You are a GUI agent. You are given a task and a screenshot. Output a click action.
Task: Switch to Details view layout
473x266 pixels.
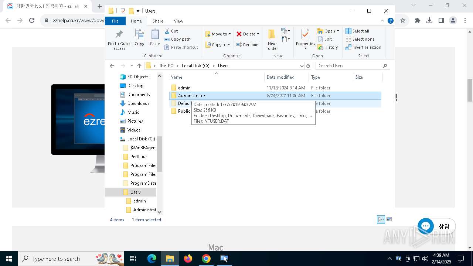point(381,219)
